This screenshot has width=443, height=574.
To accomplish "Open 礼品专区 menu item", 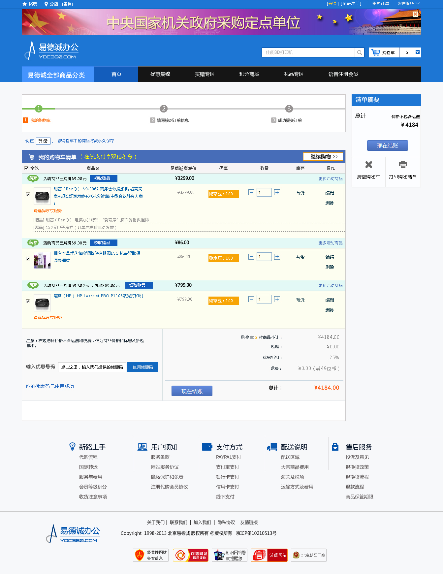I will click(294, 74).
